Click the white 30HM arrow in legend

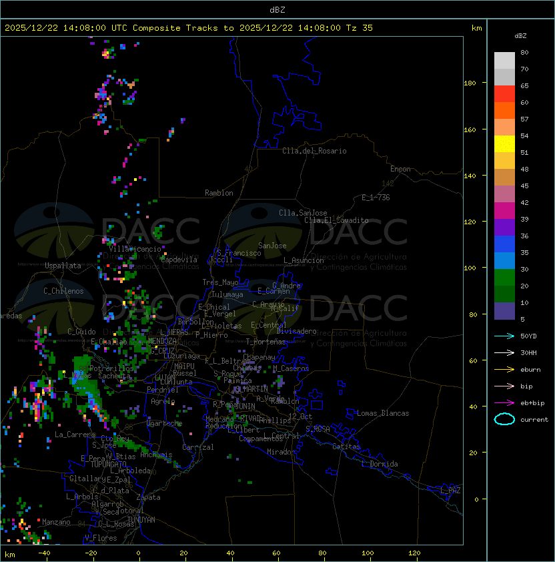[504, 352]
